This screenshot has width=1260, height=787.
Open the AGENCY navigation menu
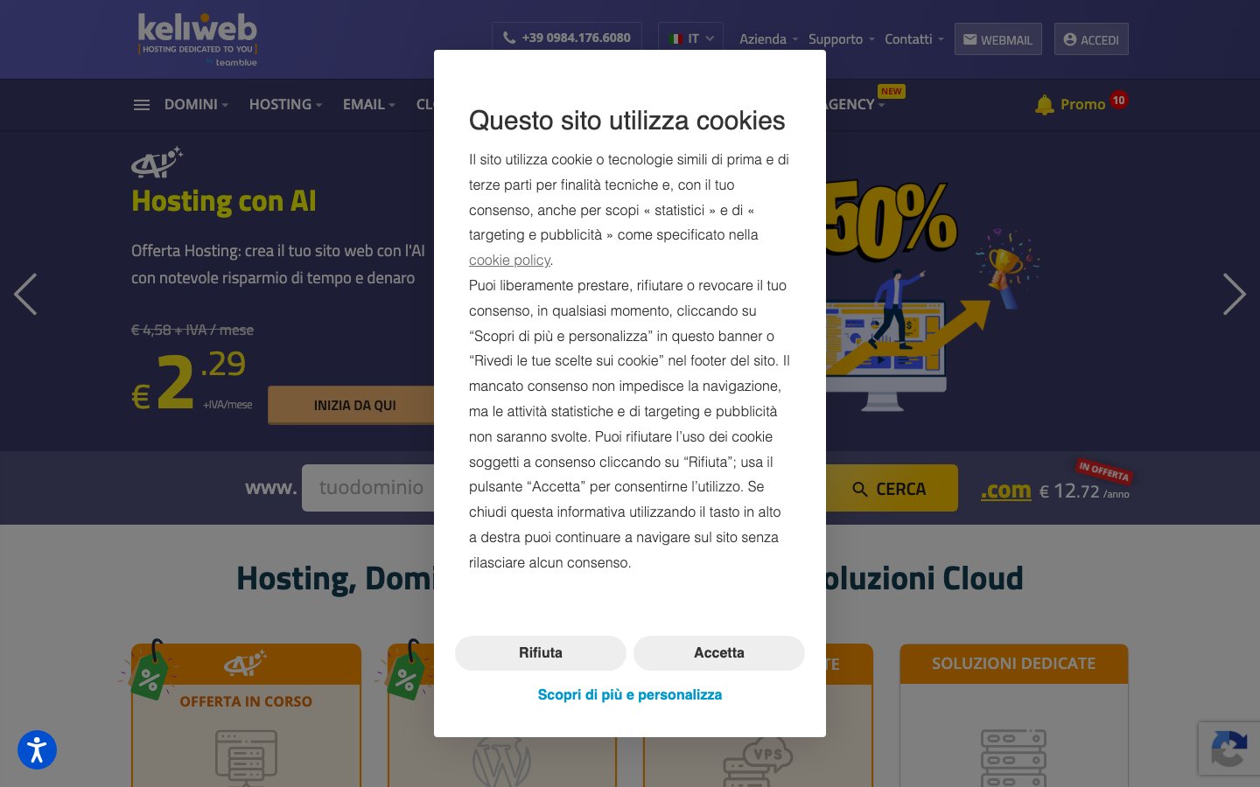pyautogui.click(x=855, y=104)
